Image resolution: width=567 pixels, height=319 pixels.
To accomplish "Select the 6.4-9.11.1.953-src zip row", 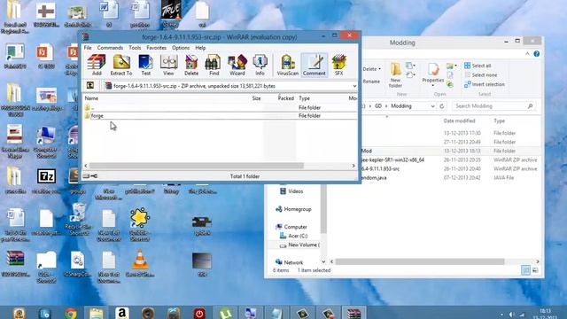I will click(450, 169).
